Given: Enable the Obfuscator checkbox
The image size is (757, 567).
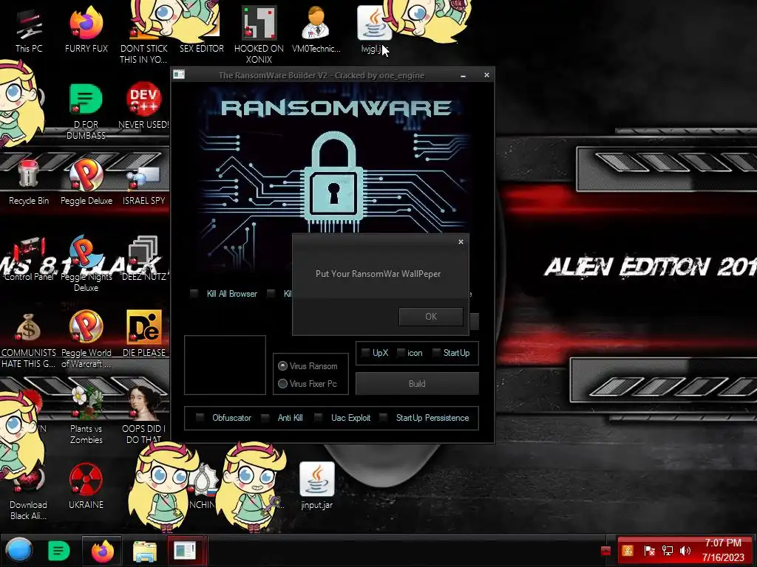Looking at the screenshot, I should point(200,418).
